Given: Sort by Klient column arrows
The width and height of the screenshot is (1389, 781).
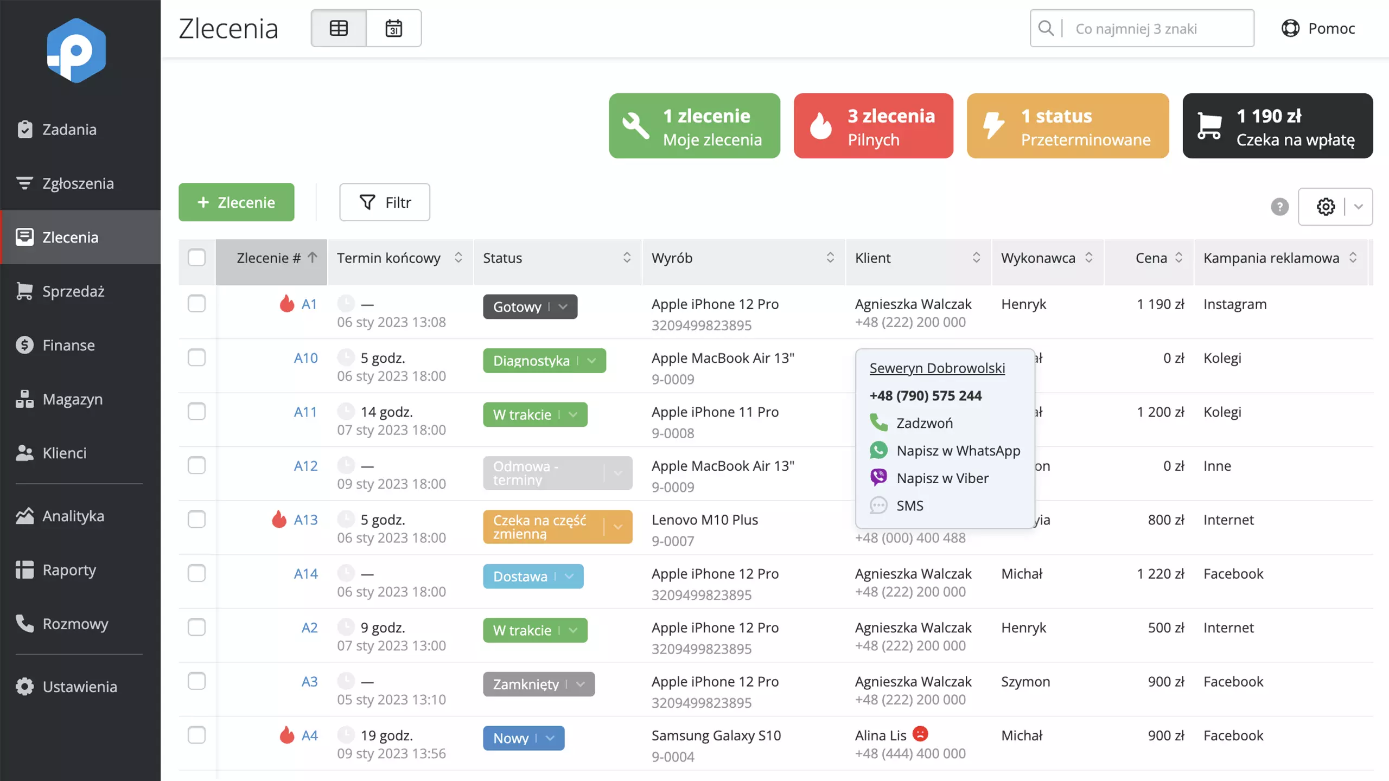Looking at the screenshot, I should click(976, 258).
